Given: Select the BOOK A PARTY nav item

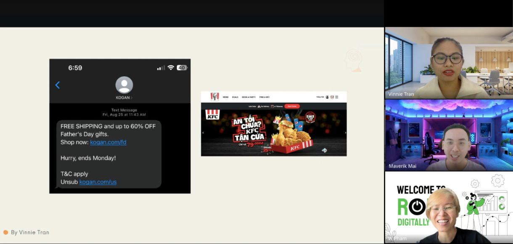Looking at the screenshot, I should (x=249, y=97).
